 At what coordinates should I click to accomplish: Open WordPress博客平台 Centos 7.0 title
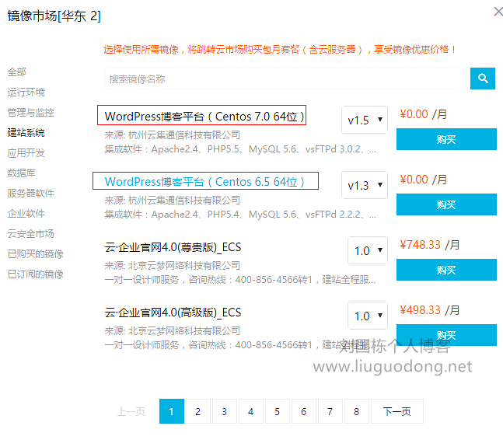click(204, 117)
